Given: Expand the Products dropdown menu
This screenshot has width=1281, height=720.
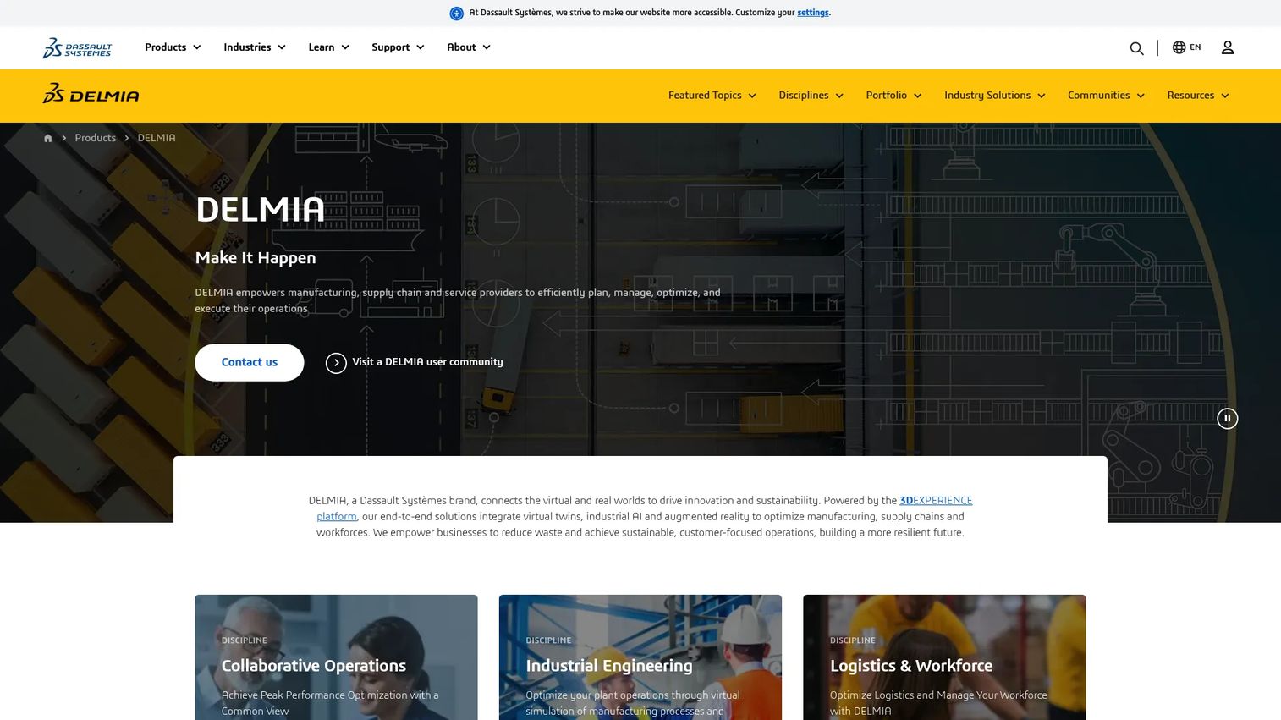Looking at the screenshot, I should tap(173, 47).
